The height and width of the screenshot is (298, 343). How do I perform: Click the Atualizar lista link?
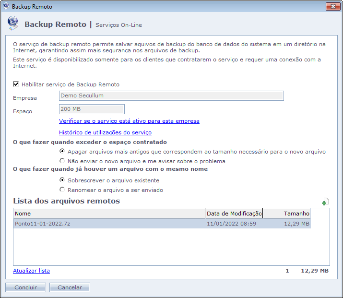(31, 271)
